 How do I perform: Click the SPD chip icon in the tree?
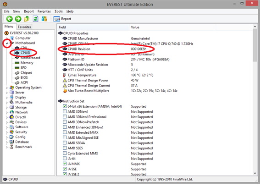[17, 68]
